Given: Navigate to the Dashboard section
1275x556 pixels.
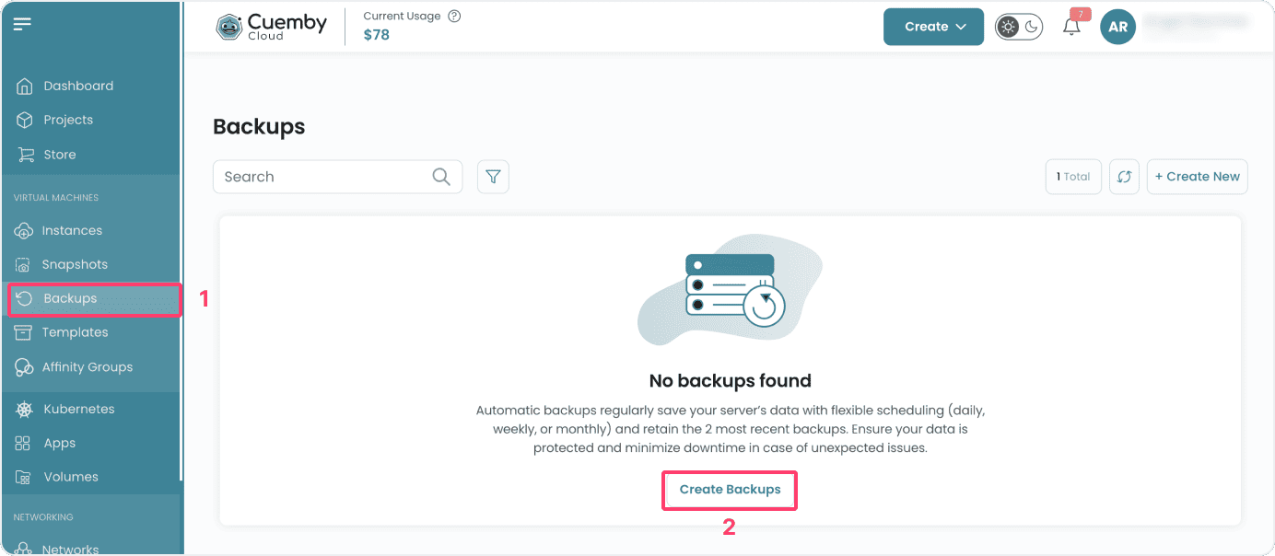Looking at the screenshot, I should point(78,85).
